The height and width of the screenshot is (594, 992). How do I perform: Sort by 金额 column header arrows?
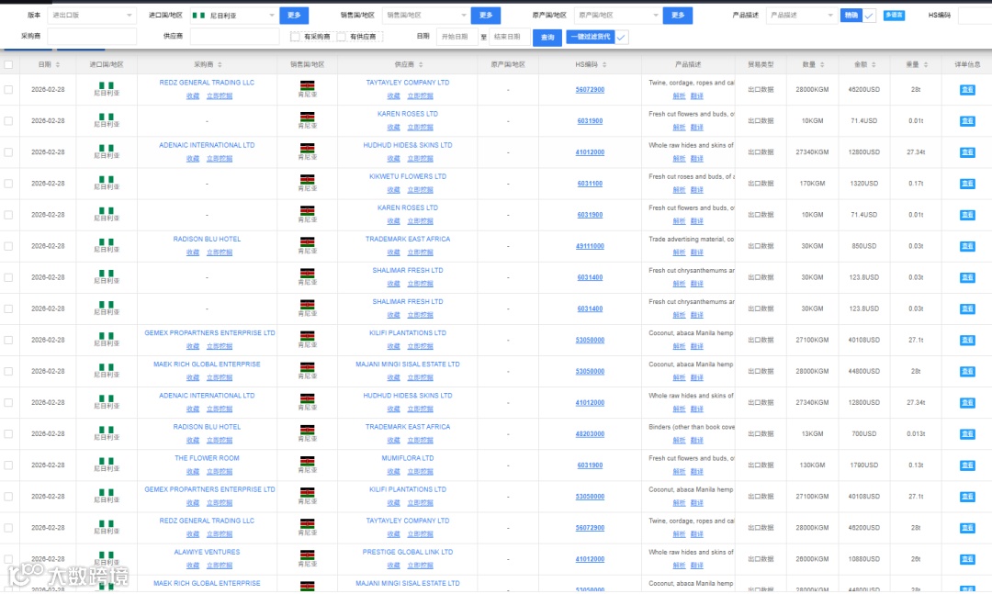coord(874,64)
